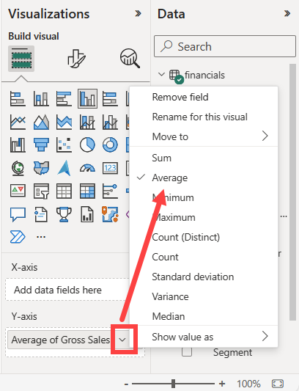Select Line and stacked column chart visual
The image size is (299, 391).
pyautogui.click(x=87, y=123)
